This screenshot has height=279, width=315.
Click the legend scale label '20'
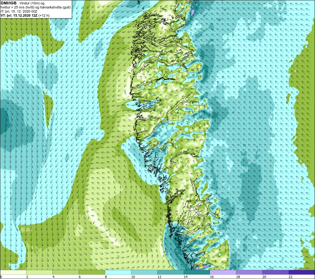(x=264, y=277)
